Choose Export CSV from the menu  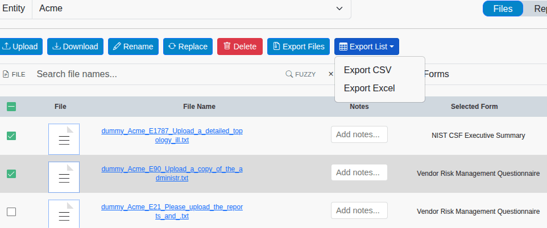[367, 70]
